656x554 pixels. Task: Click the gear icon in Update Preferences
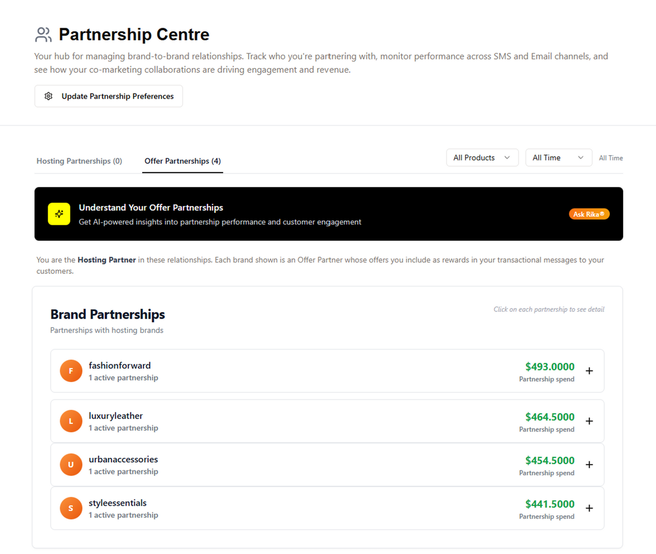[x=49, y=96]
